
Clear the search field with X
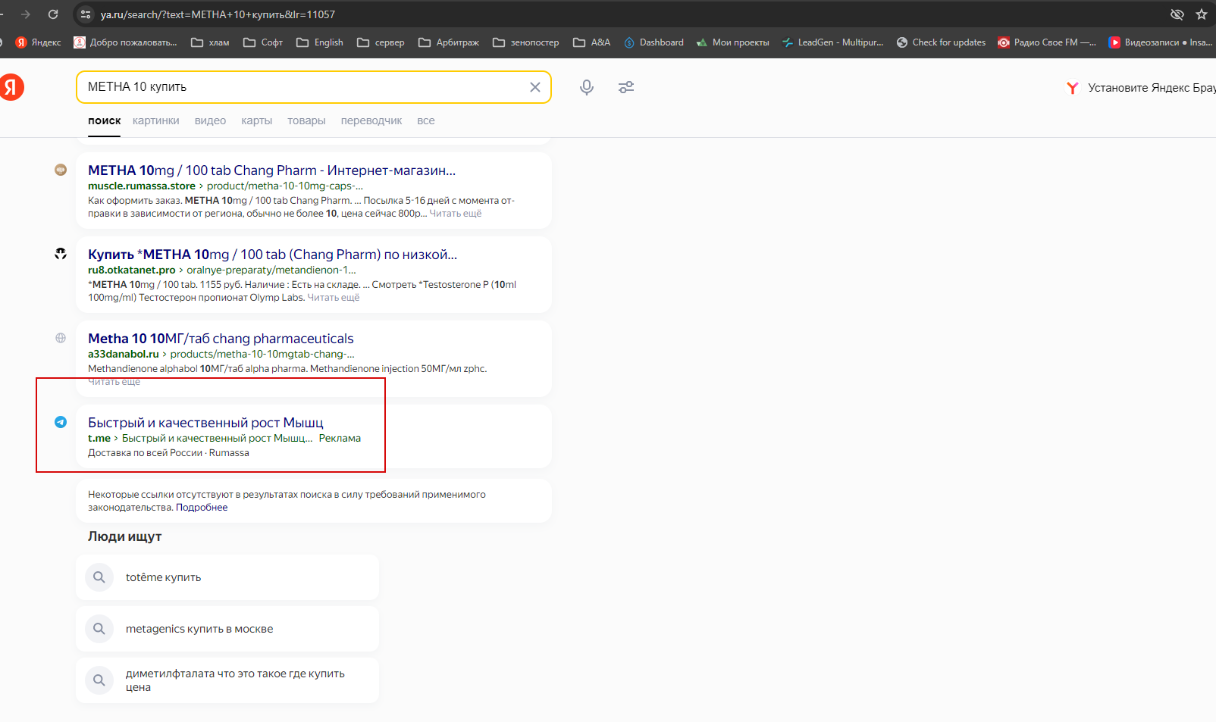tap(534, 87)
